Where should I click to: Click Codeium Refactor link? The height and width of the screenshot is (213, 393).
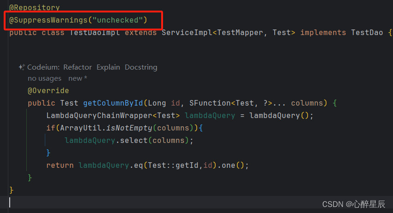[x=78, y=67]
